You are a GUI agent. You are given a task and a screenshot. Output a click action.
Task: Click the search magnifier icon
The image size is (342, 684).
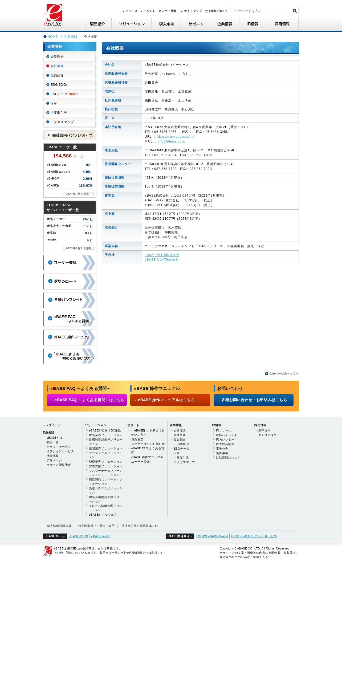click(x=295, y=11)
